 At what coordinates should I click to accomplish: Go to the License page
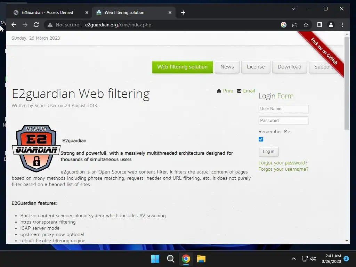pyautogui.click(x=256, y=67)
